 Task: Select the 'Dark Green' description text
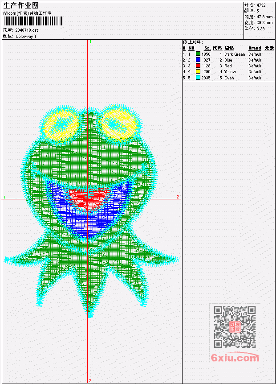point(235,54)
